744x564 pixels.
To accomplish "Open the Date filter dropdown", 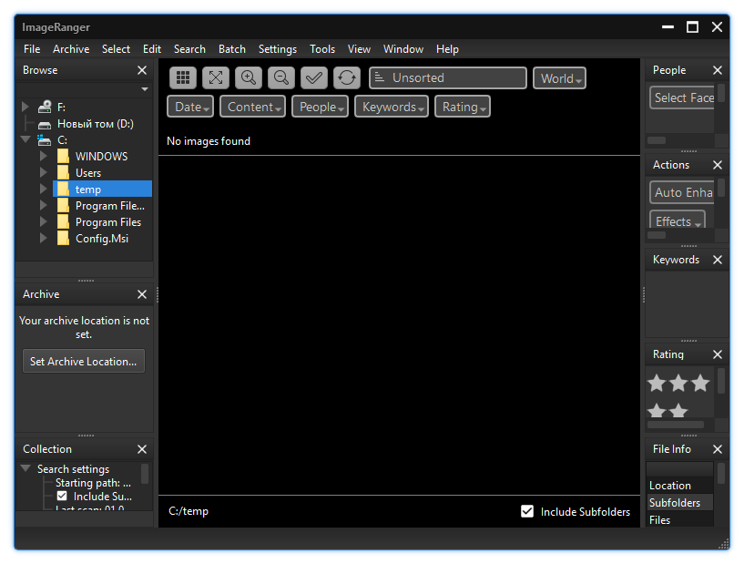I will tap(189, 106).
